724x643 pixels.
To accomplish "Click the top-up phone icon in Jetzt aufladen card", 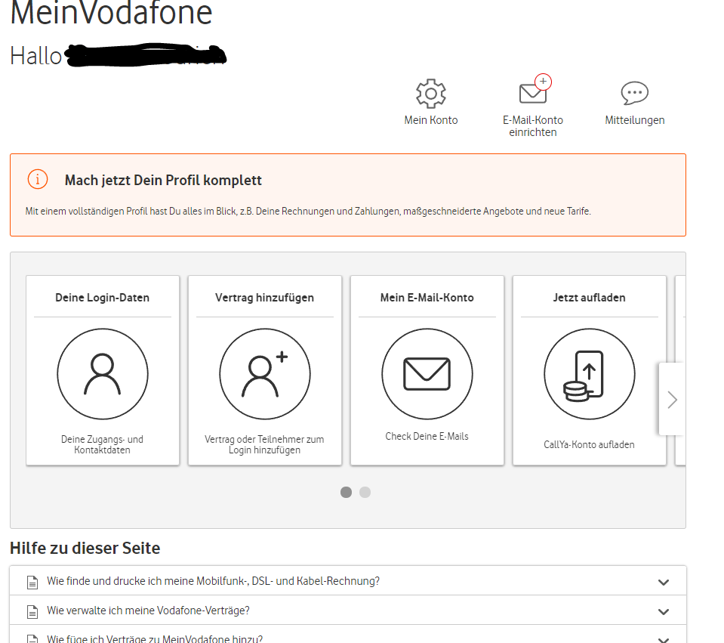I will tap(590, 374).
